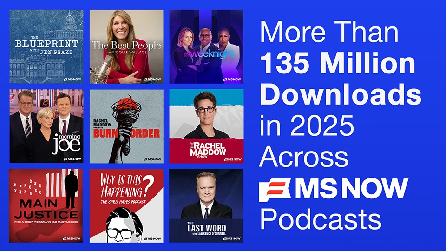Open The Weeknight podcast tile

(206, 46)
